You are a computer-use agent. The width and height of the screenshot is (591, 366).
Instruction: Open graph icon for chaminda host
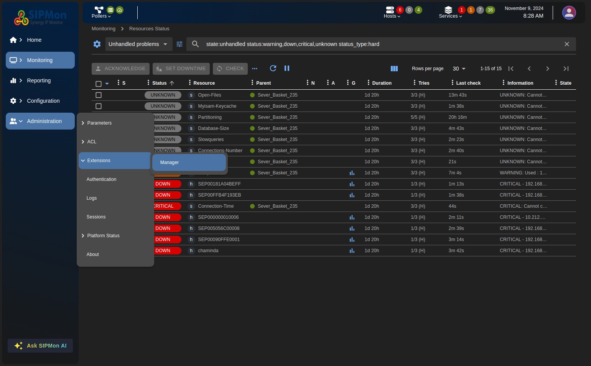pos(352,251)
